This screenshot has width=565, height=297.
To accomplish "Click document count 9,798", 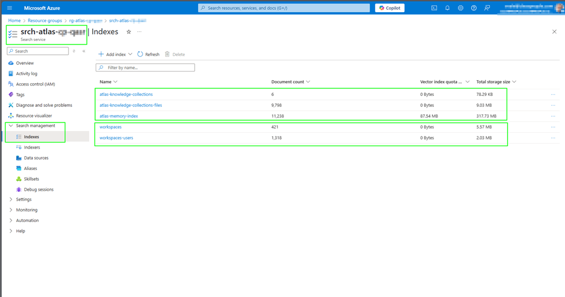I will click(276, 105).
